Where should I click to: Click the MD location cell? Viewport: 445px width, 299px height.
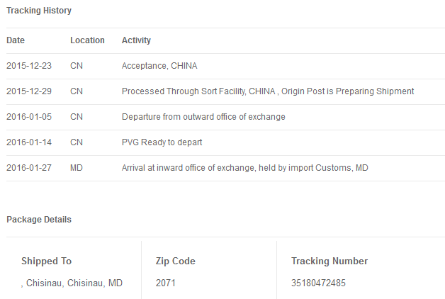[77, 168]
